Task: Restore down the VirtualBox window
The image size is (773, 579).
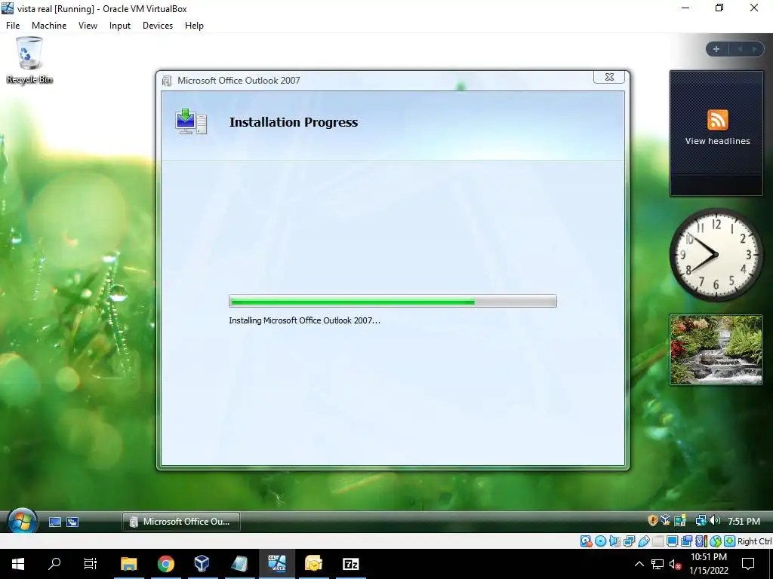Action: point(719,8)
